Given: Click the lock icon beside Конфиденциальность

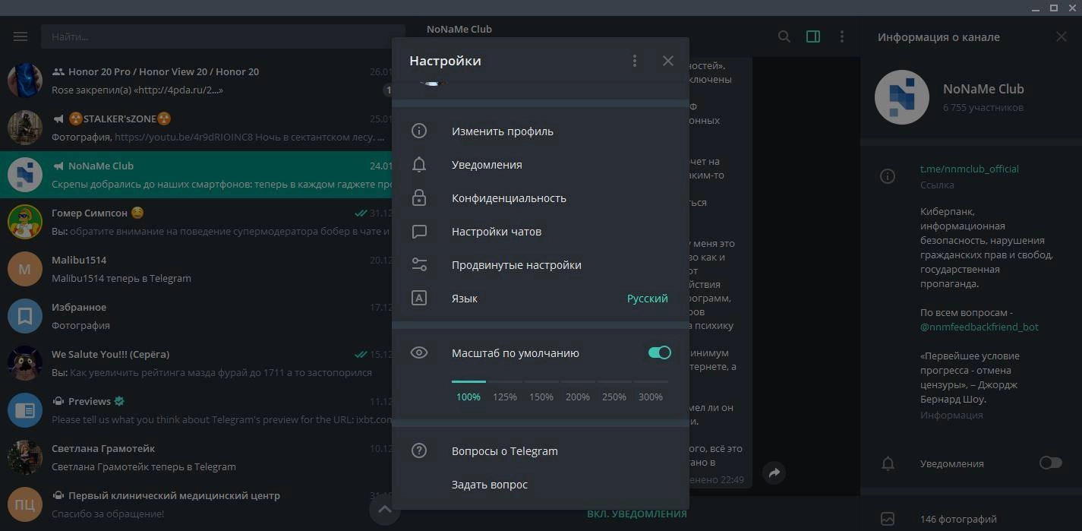Looking at the screenshot, I should 419,198.
